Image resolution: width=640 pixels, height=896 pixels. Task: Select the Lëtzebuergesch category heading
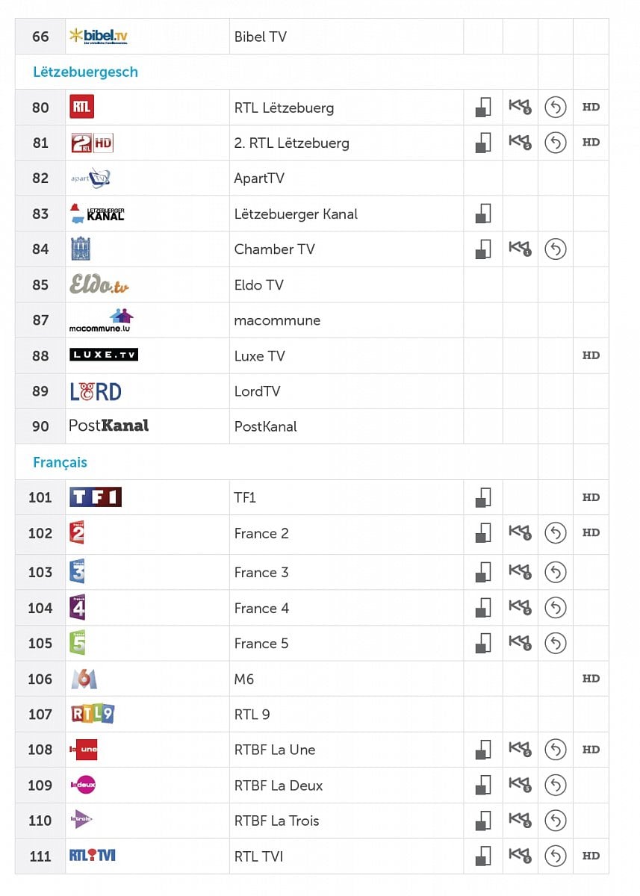[x=85, y=72]
